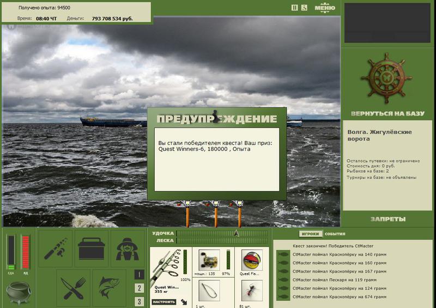Click the fish icon beside 124 грамм entry

click(x=283, y=288)
